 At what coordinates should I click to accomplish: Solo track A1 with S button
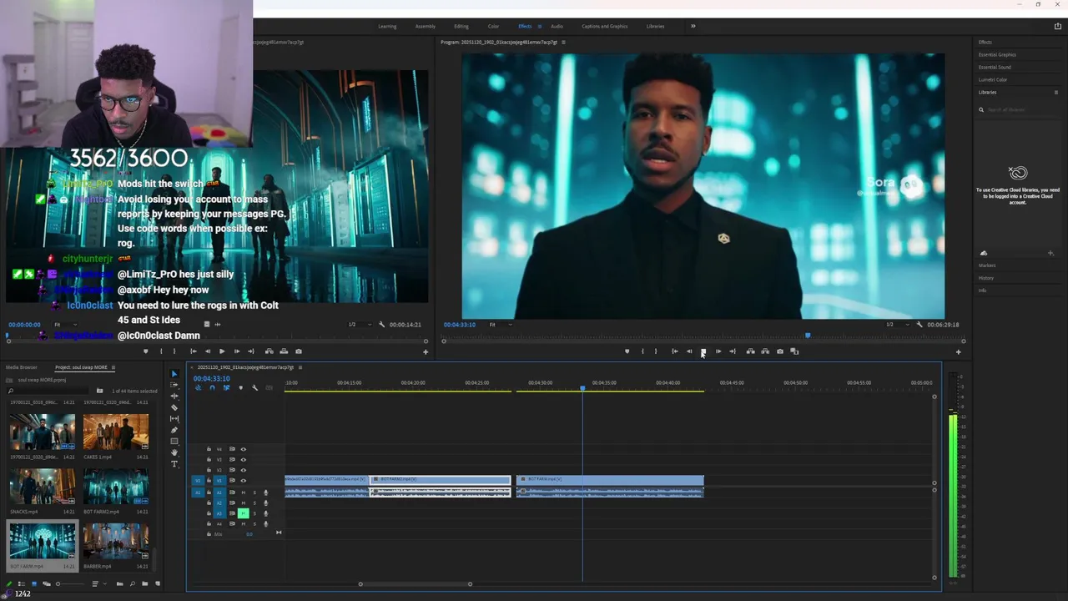(x=254, y=492)
